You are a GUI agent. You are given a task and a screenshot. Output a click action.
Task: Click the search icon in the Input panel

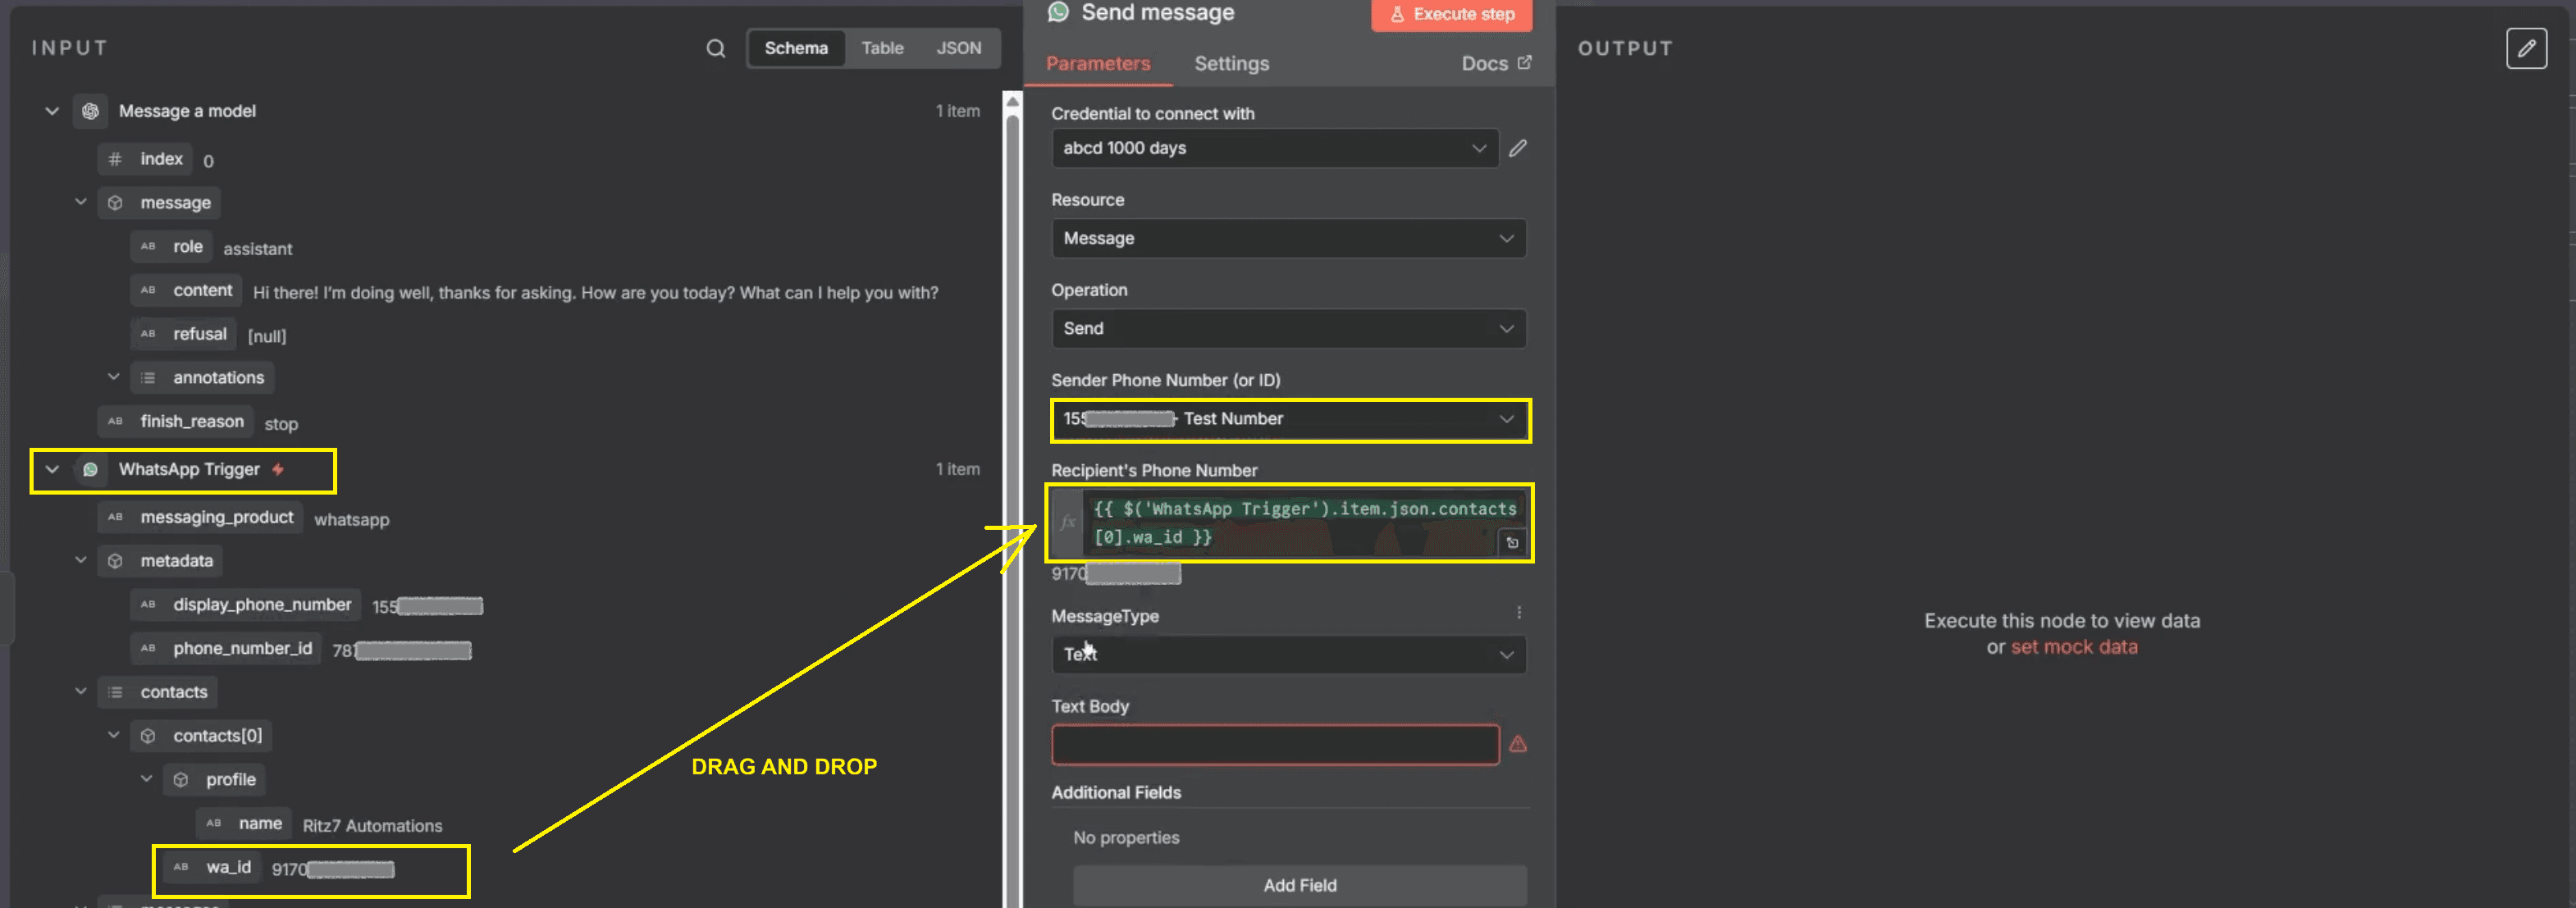coord(715,48)
